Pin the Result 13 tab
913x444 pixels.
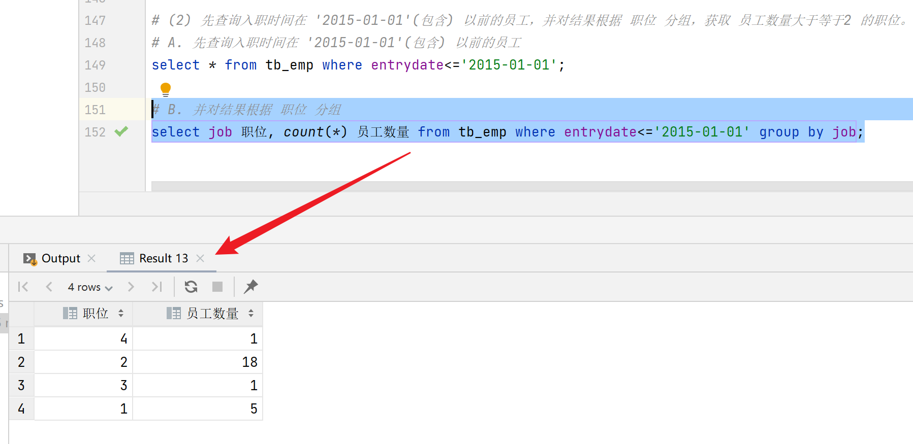point(251,287)
